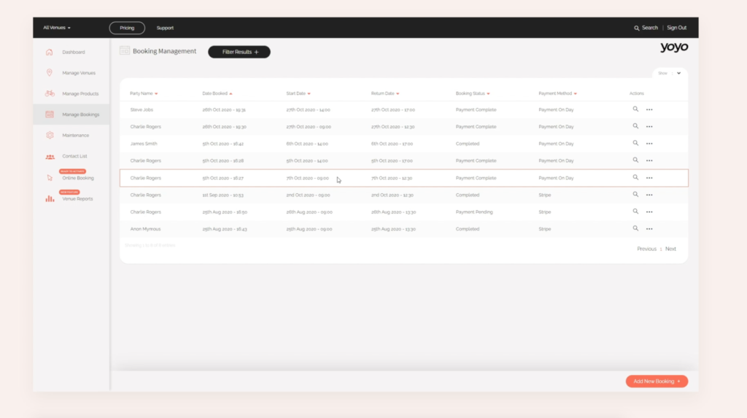Click the Manage Products bicycle icon

click(x=50, y=93)
